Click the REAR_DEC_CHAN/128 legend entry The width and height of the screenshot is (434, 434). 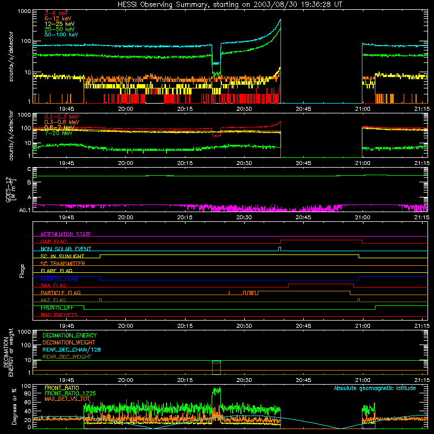tap(72, 349)
